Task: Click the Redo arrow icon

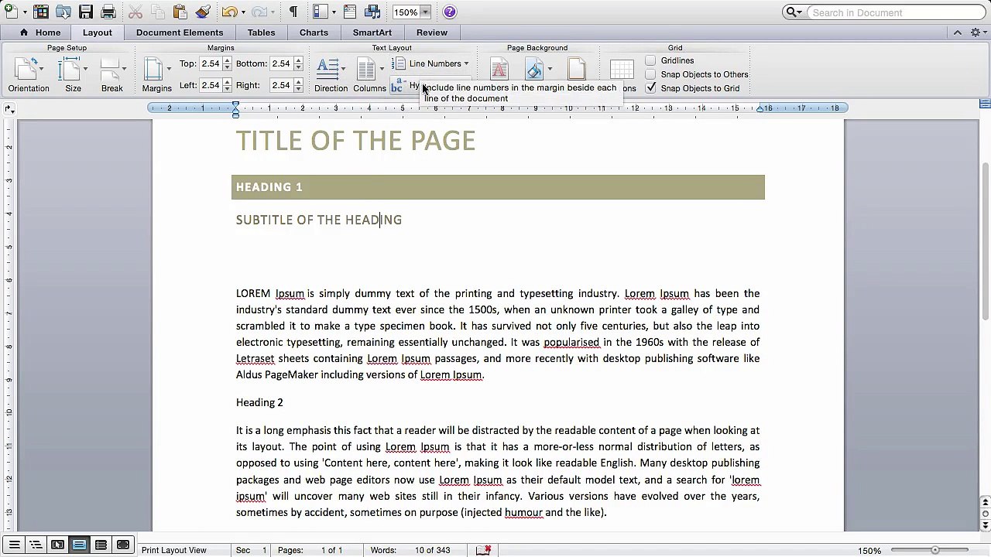Action: click(259, 12)
